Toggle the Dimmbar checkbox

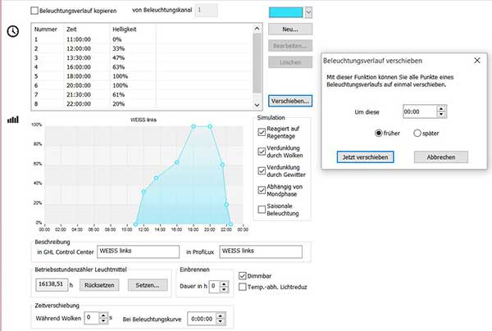coord(242,275)
